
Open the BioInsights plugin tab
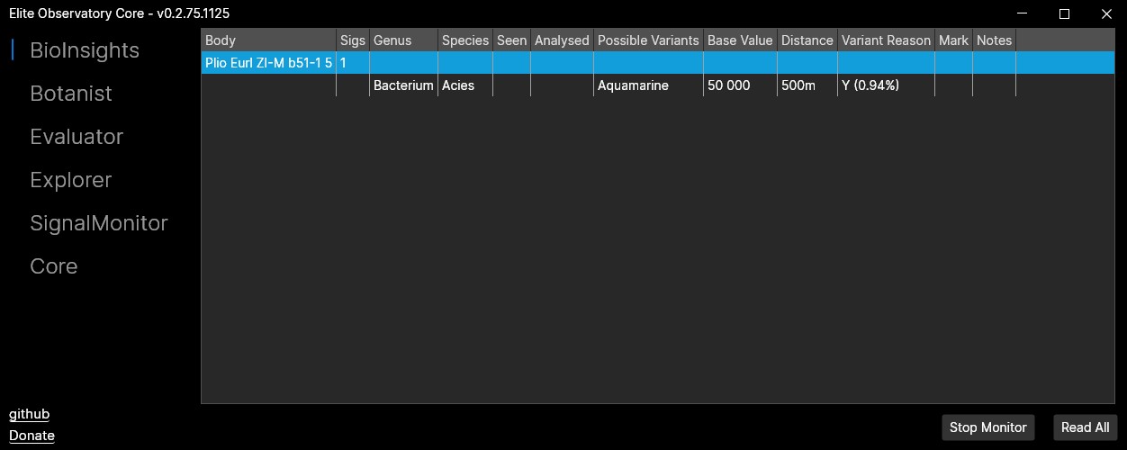tap(85, 50)
